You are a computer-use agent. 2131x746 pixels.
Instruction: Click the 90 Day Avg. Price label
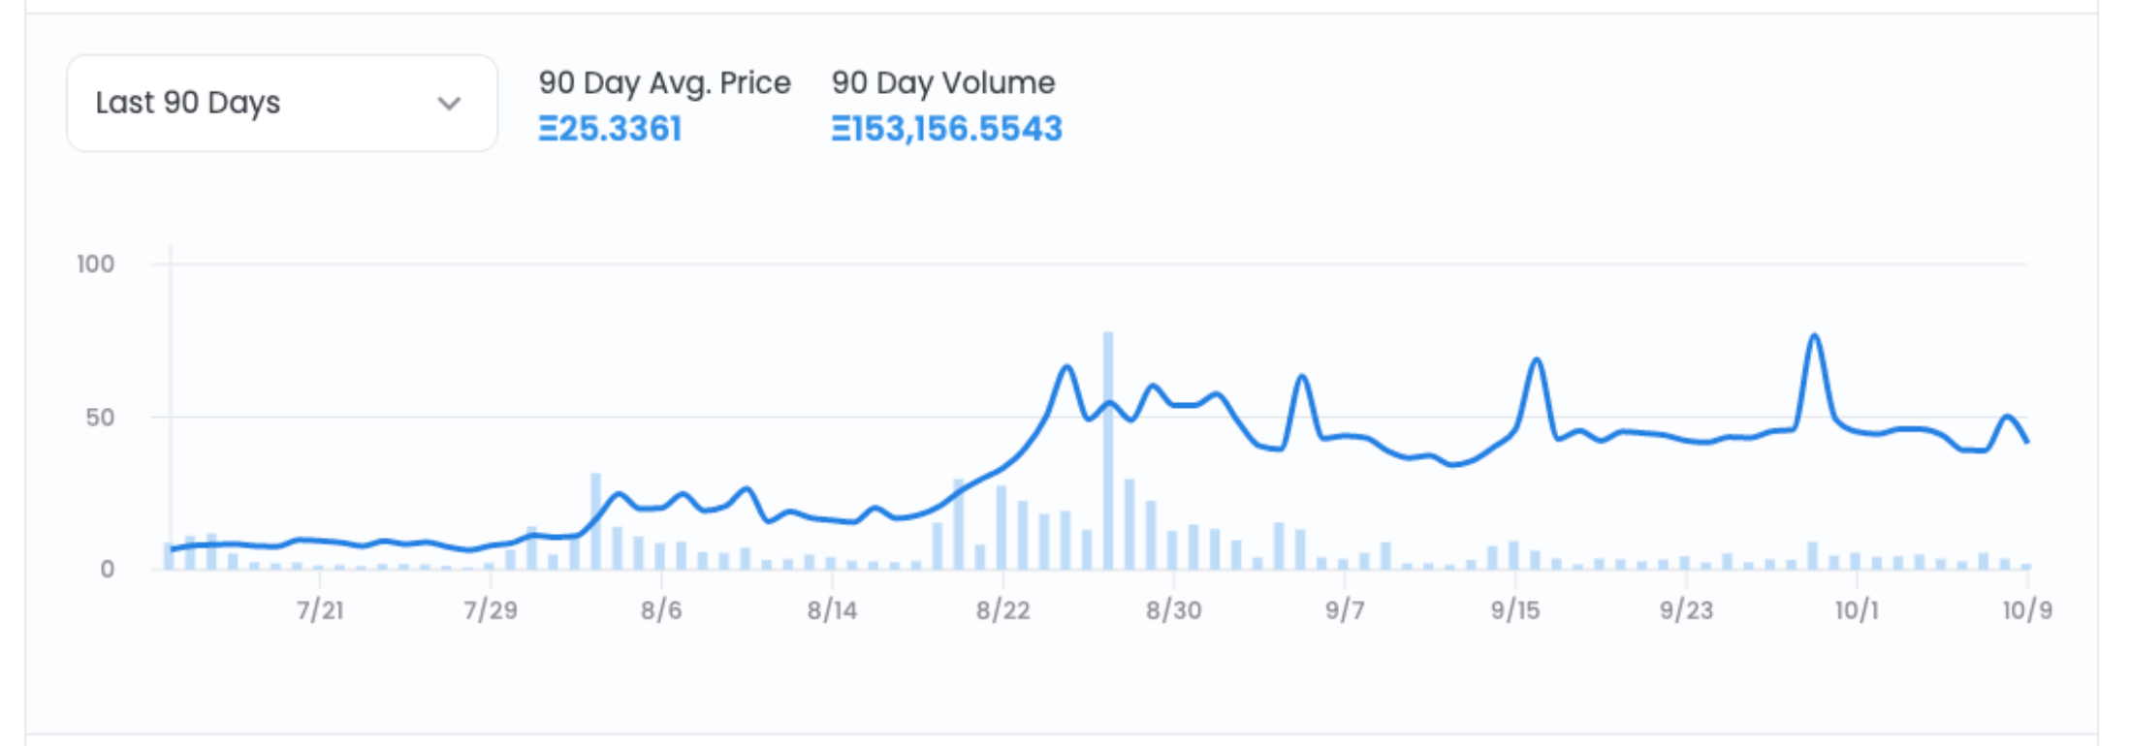[664, 82]
